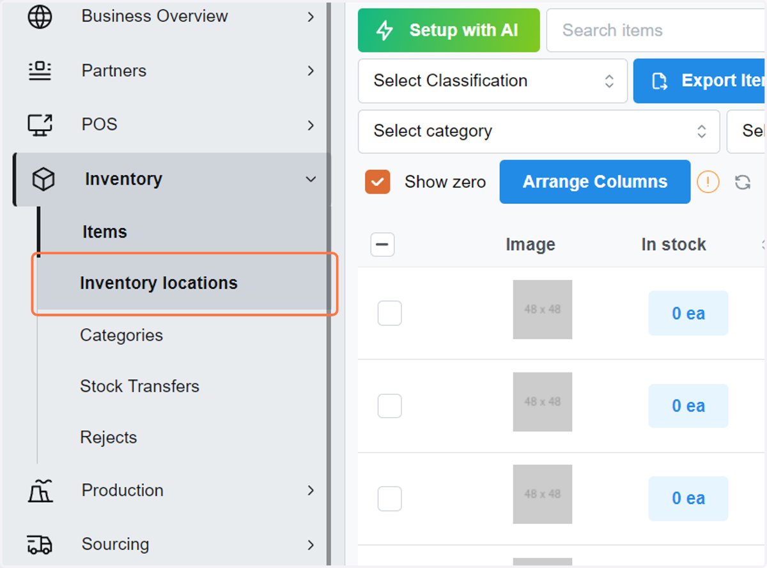Uncheck the Show zero checkbox

point(378,181)
